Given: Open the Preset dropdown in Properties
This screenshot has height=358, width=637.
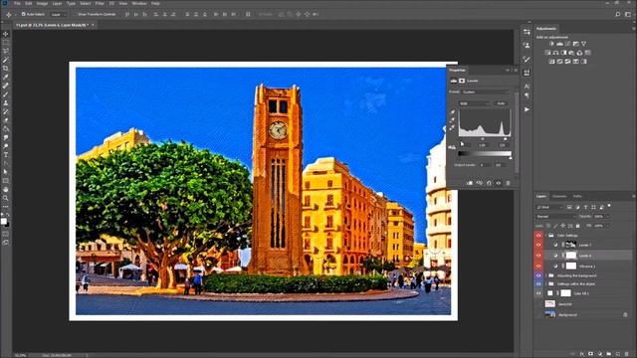Looking at the screenshot, I should coord(485,92).
